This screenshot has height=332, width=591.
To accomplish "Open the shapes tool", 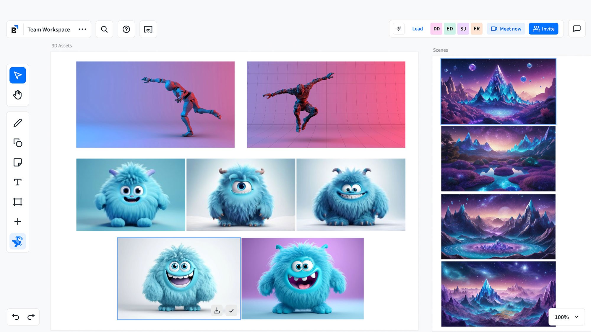I will [18, 143].
